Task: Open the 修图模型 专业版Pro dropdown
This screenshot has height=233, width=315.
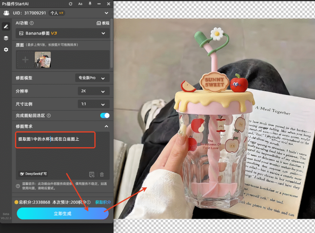Action: pos(92,78)
